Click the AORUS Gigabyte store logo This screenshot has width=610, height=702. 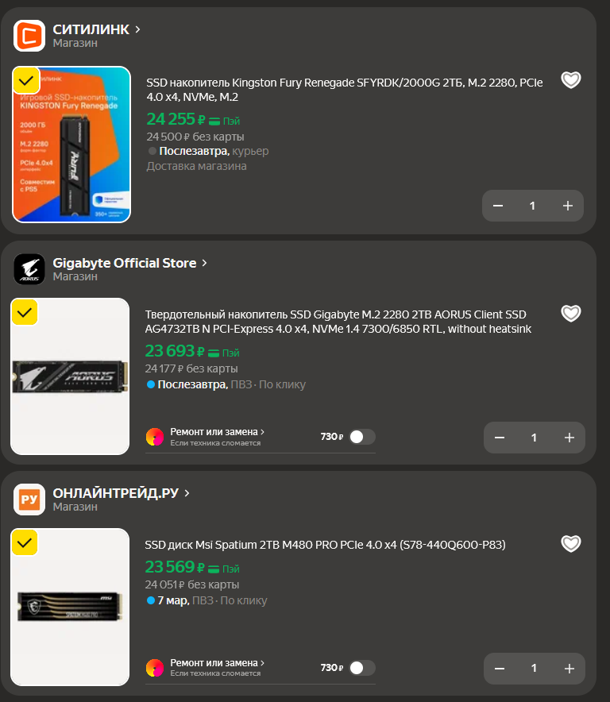(x=29, y=269)
